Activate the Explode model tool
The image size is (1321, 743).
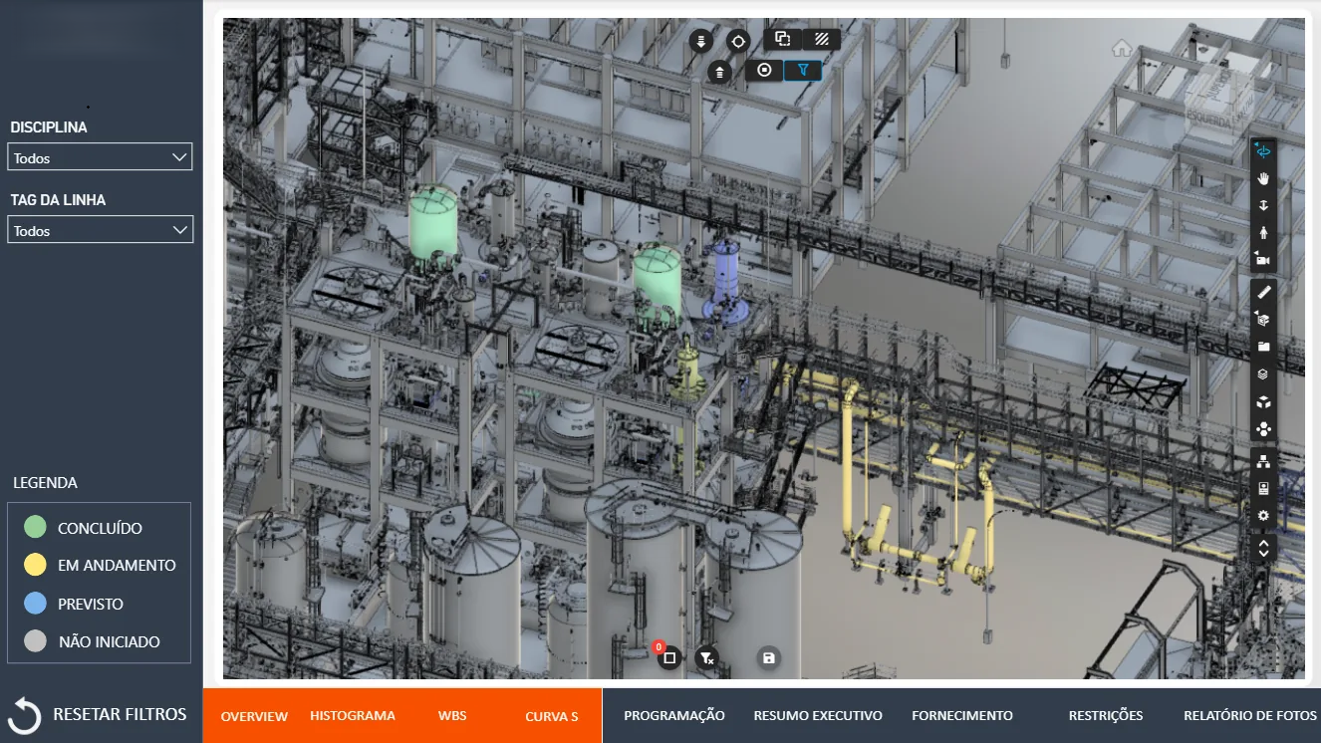(1263, 402)
